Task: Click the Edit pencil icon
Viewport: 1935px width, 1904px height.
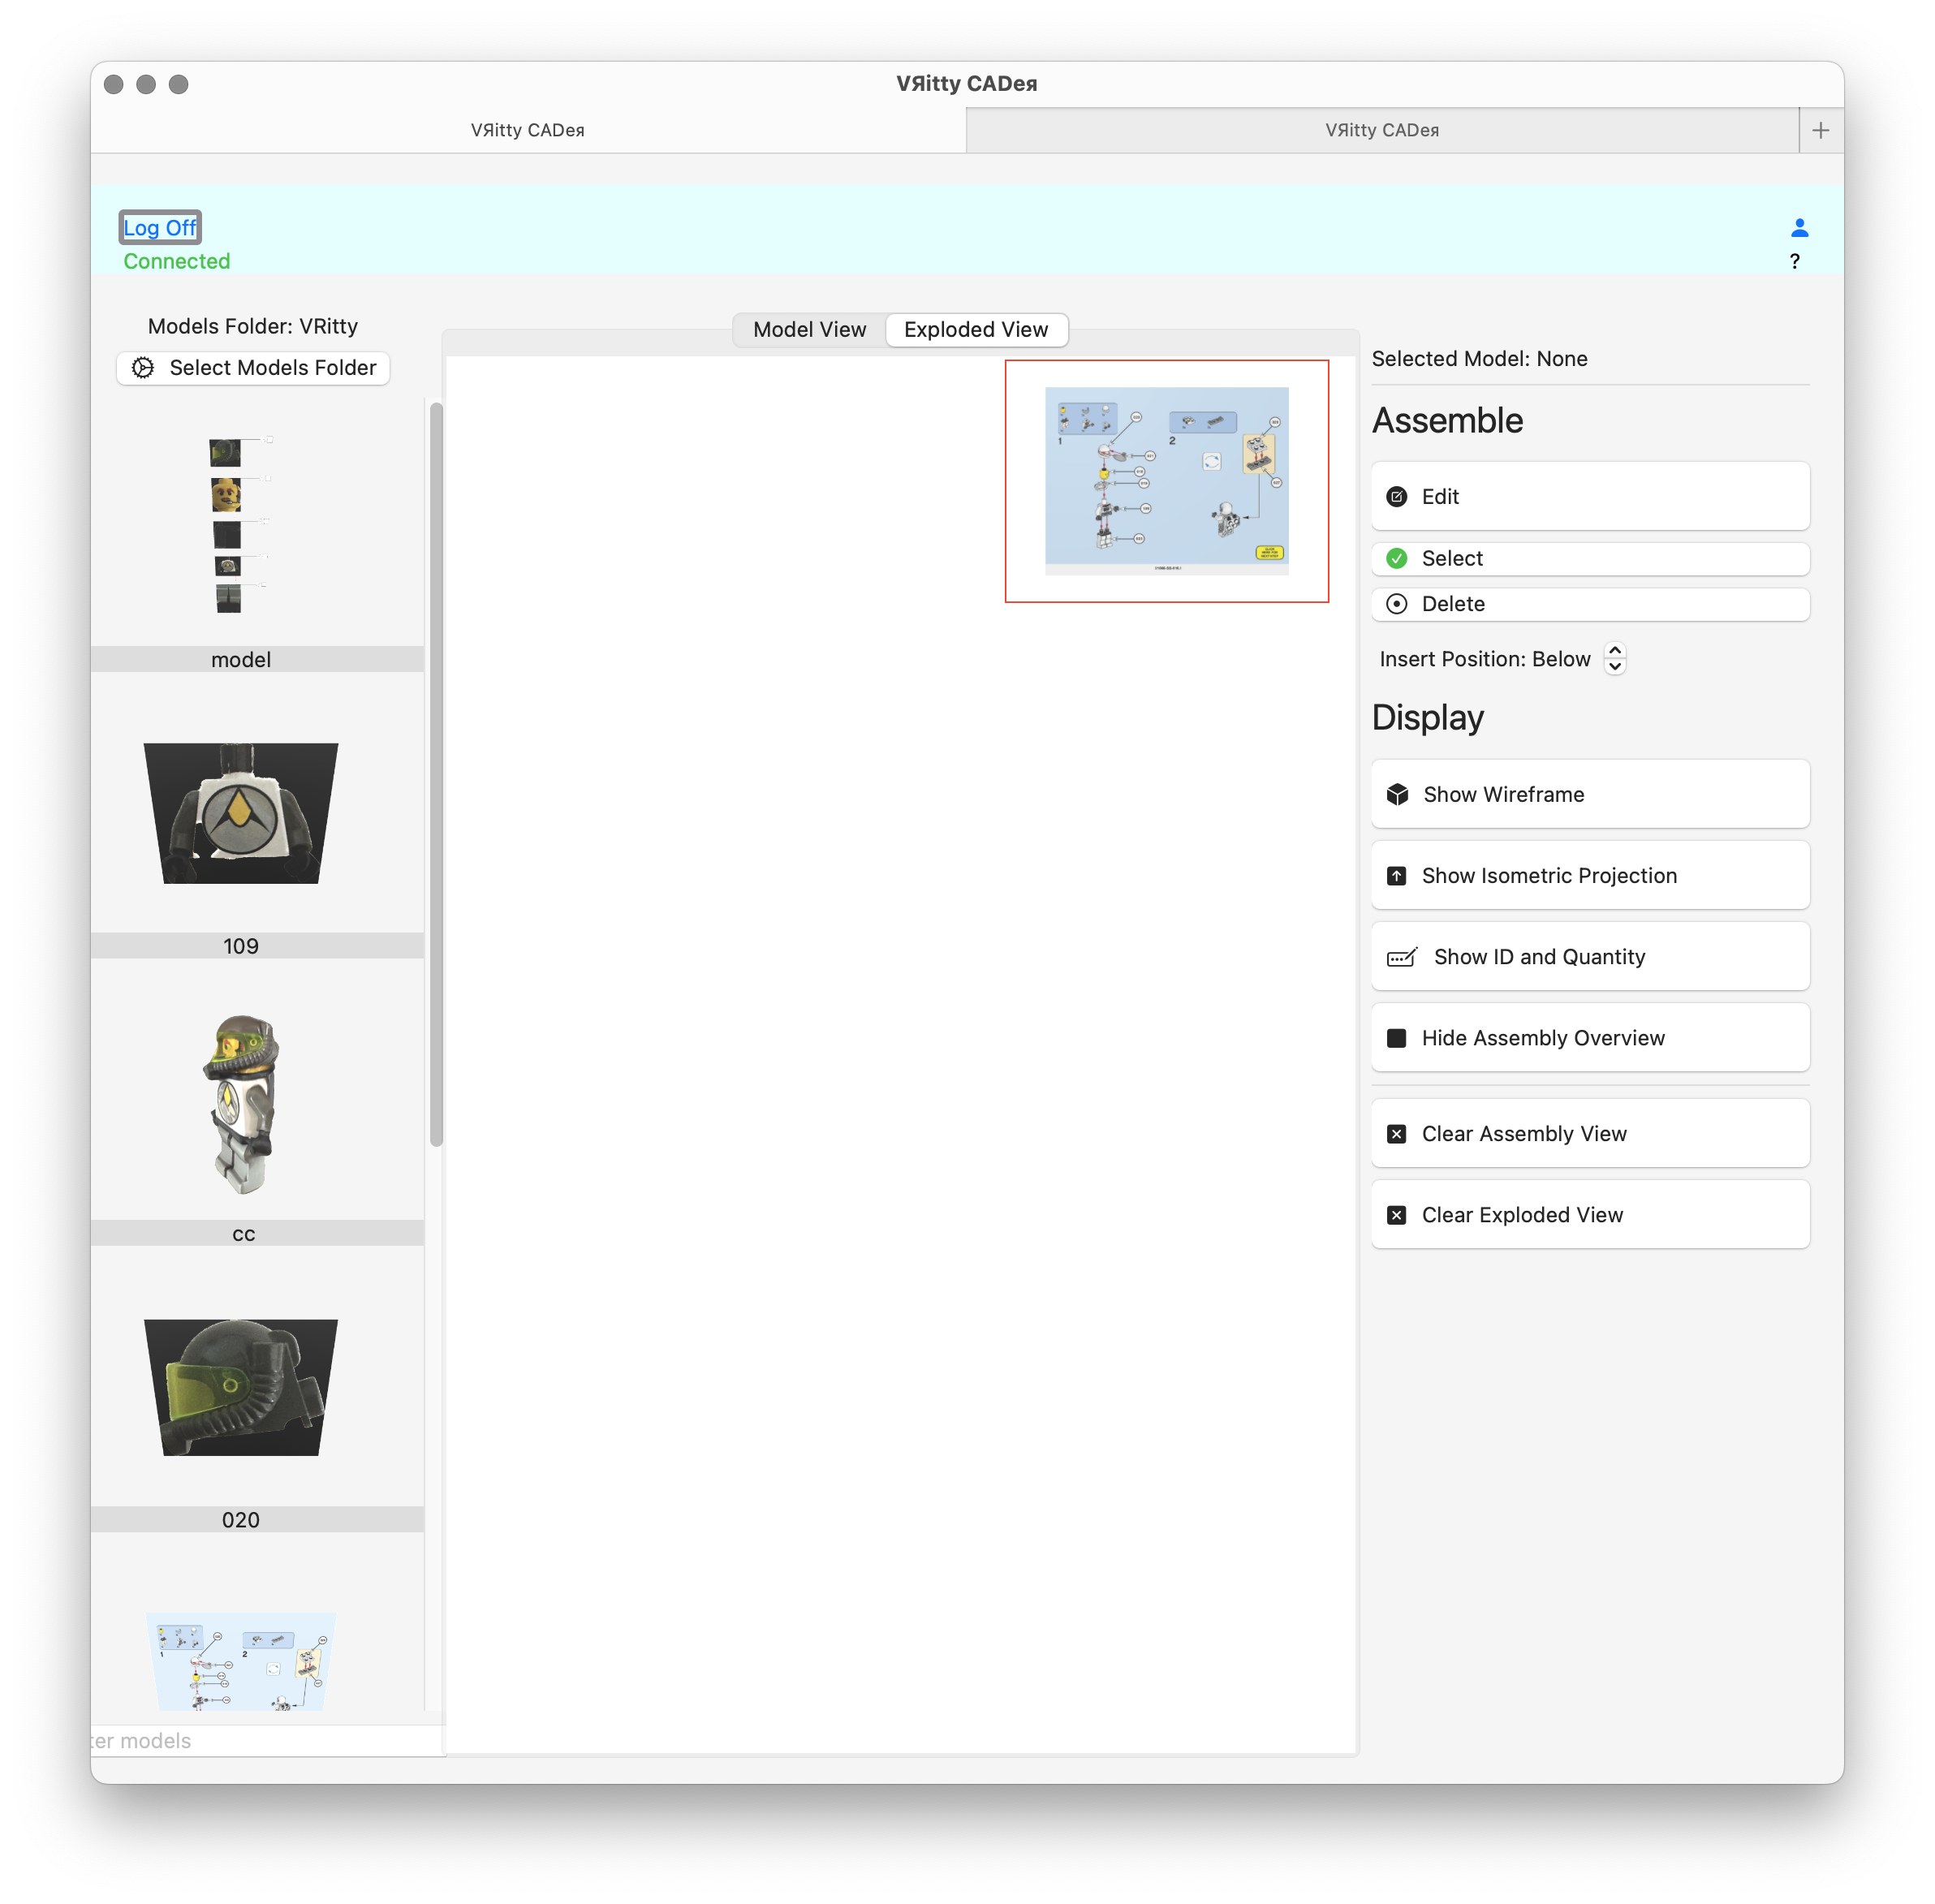Action: coord(1396,496)
